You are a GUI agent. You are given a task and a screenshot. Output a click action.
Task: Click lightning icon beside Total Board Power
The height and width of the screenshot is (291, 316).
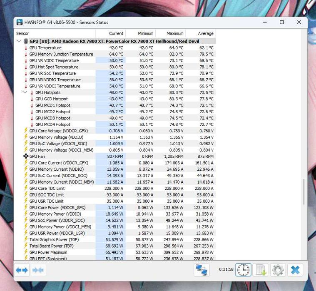tap(26, 246)
